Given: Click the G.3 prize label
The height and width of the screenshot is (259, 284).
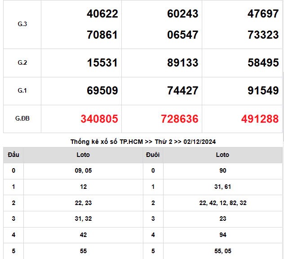Looking at the screenshot, I should pyautogui.click(x=22, y=24).
